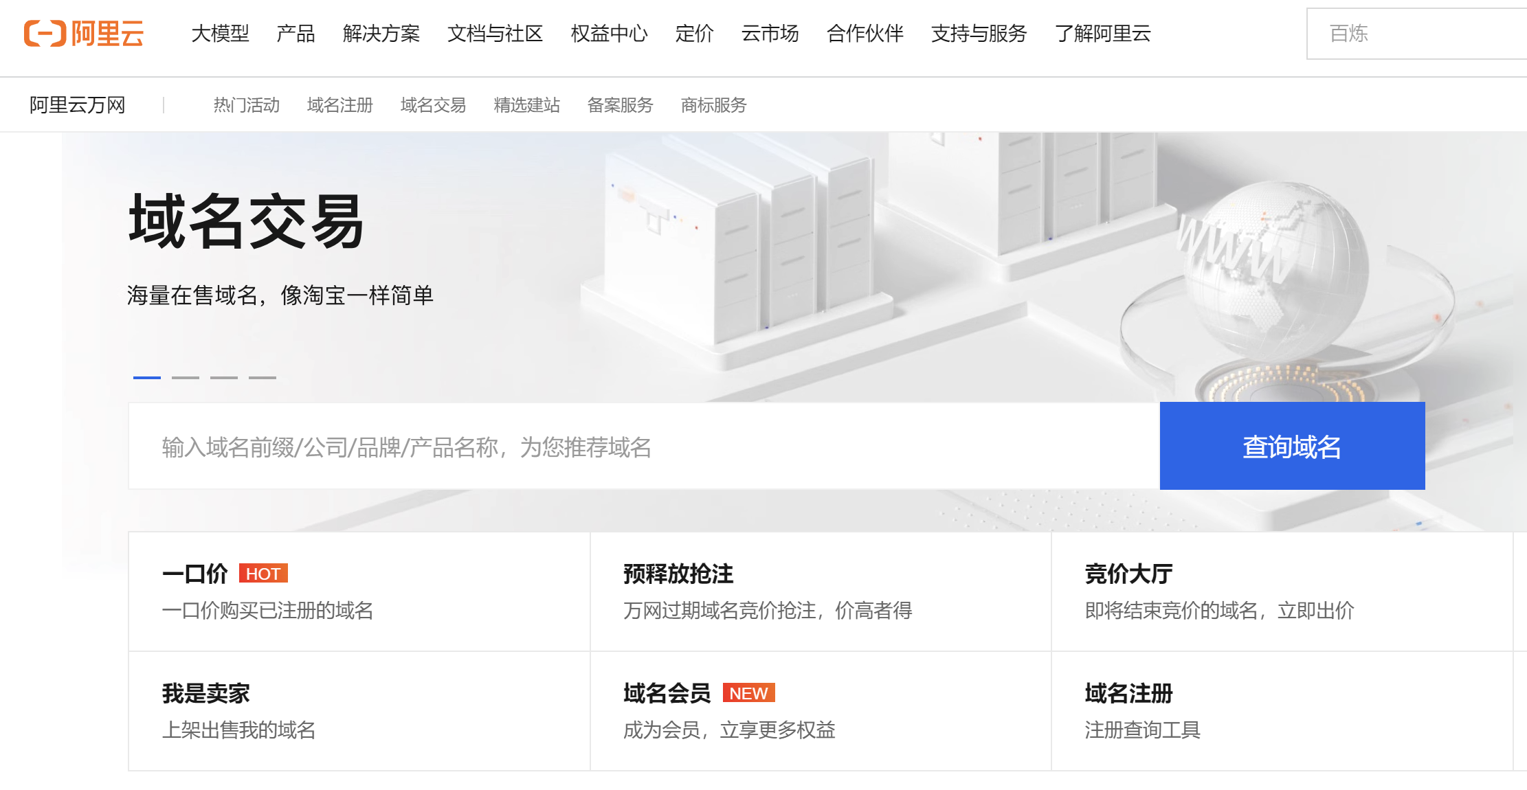Open the 我是卖家 card
Viewport: 1527px width, 790px height.
pos(359,711)
